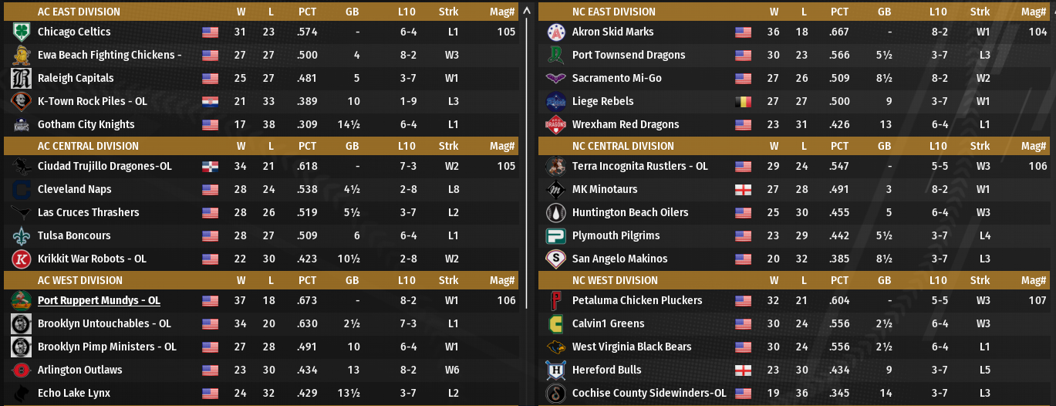Click the Krikkit War Robots red K logo

(21, 259)
